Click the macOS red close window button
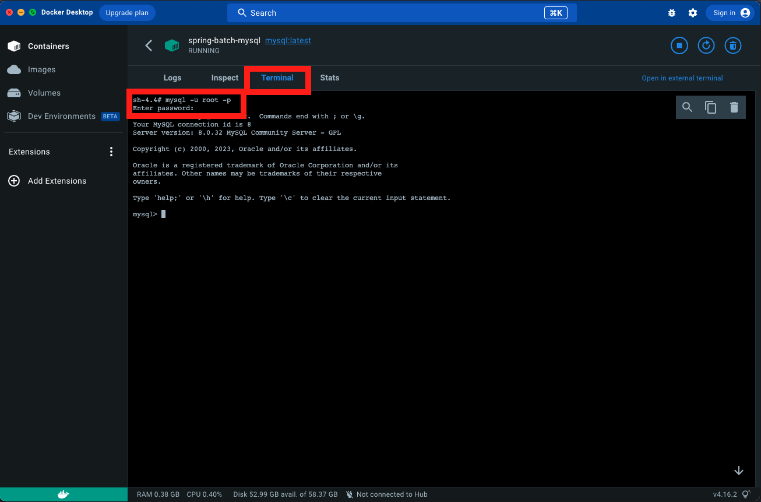The height and width of the screenshot is (502, 761). pos(9,12)
